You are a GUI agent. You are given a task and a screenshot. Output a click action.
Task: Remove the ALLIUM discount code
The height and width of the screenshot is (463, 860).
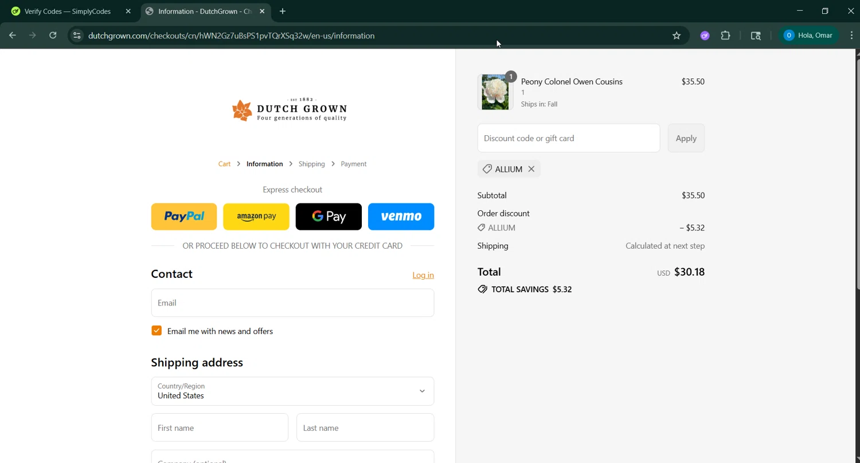(531, 169)
